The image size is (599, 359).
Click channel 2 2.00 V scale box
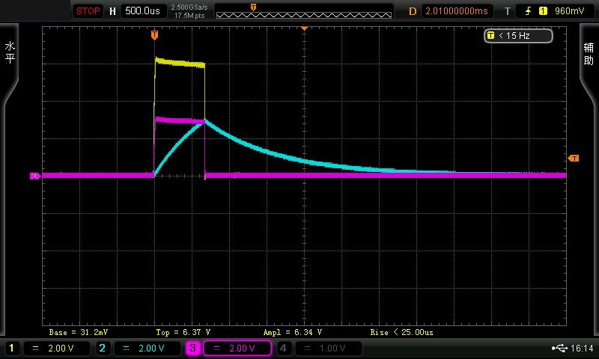(148, 349)
